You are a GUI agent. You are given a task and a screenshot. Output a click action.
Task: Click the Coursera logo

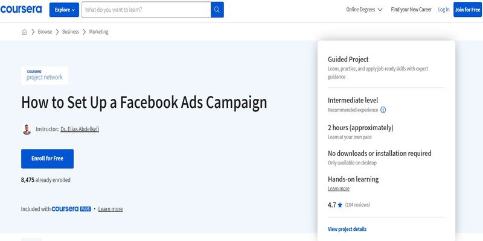tap(21, 10)
